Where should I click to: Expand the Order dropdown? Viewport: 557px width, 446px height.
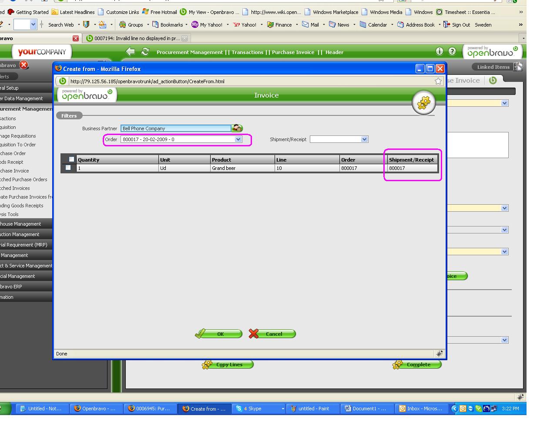238,139
